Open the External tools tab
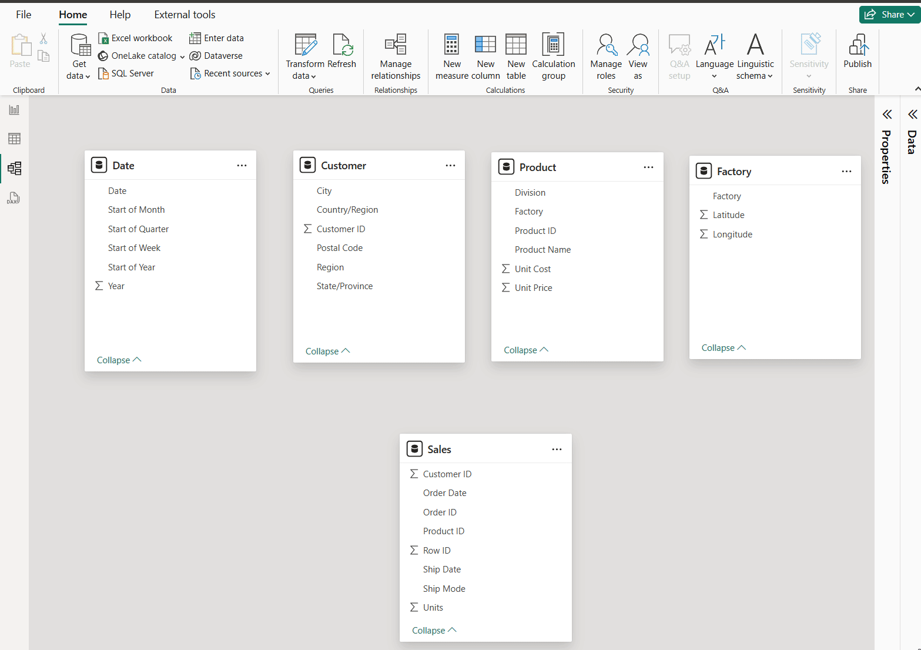 click(185, 15)
